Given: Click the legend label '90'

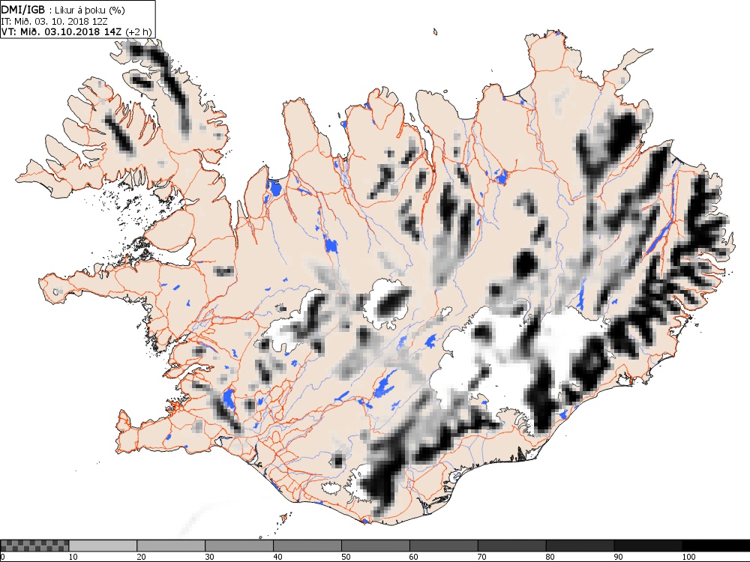Looking at the screenshot, I should pos(619,557).
